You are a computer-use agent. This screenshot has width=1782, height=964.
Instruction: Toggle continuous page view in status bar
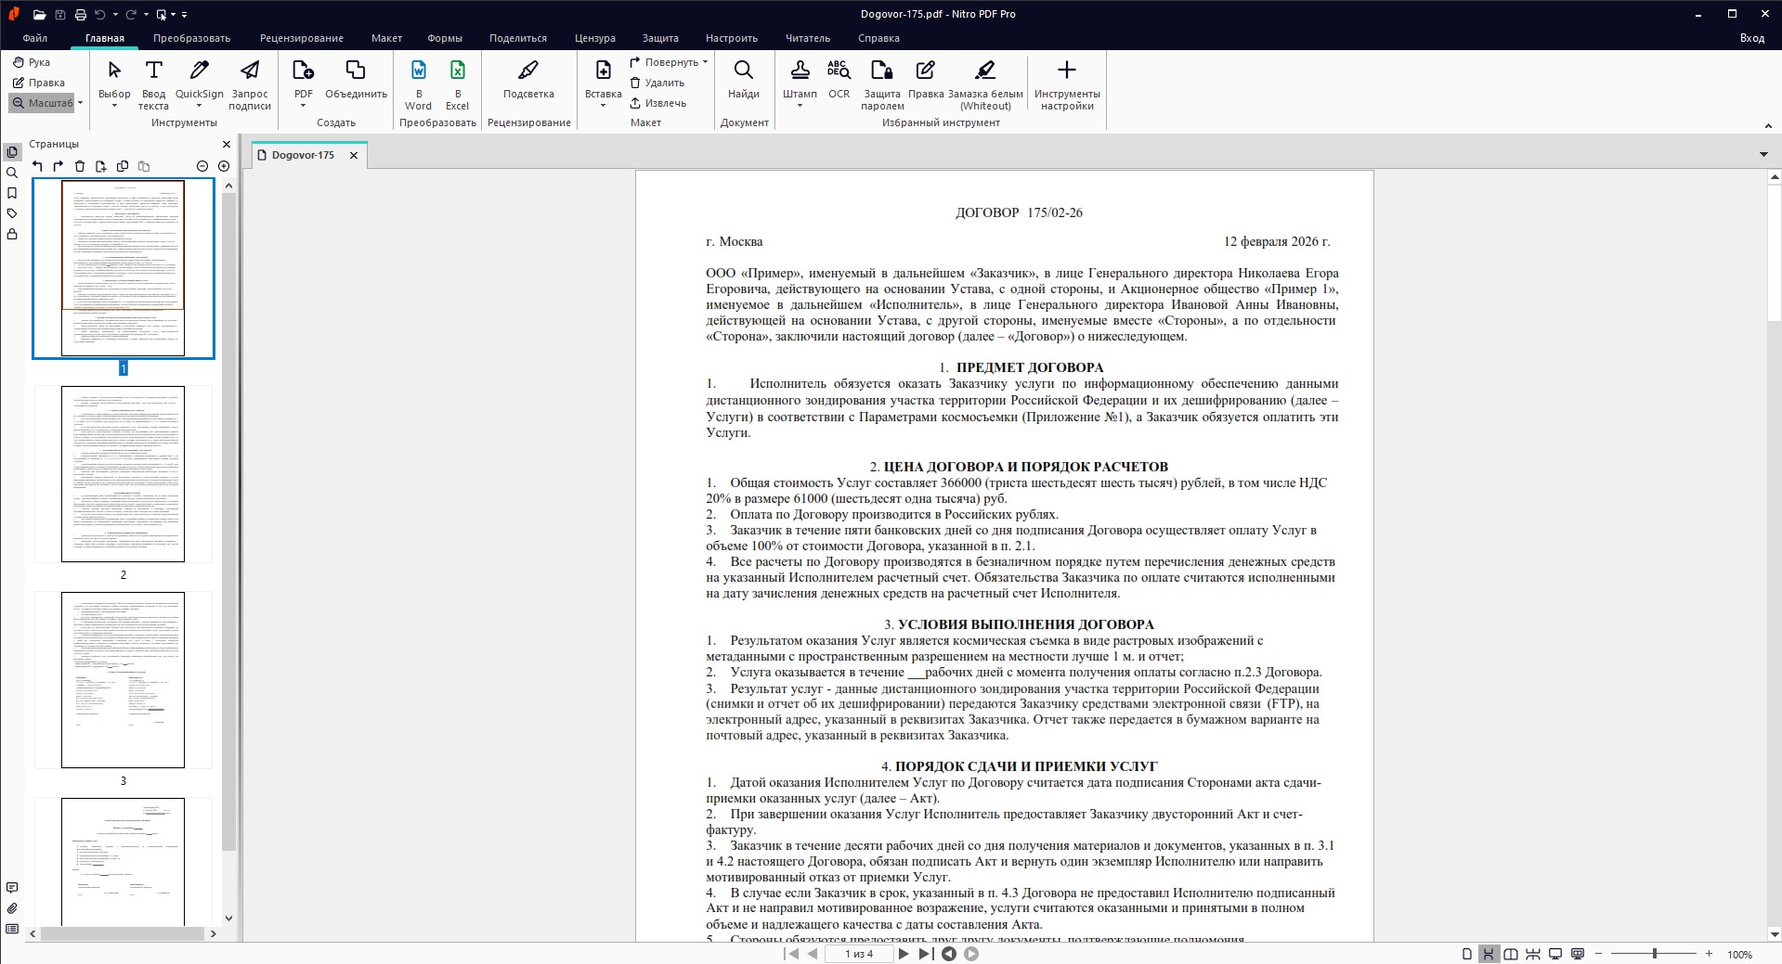click(x=1489, y=954)
